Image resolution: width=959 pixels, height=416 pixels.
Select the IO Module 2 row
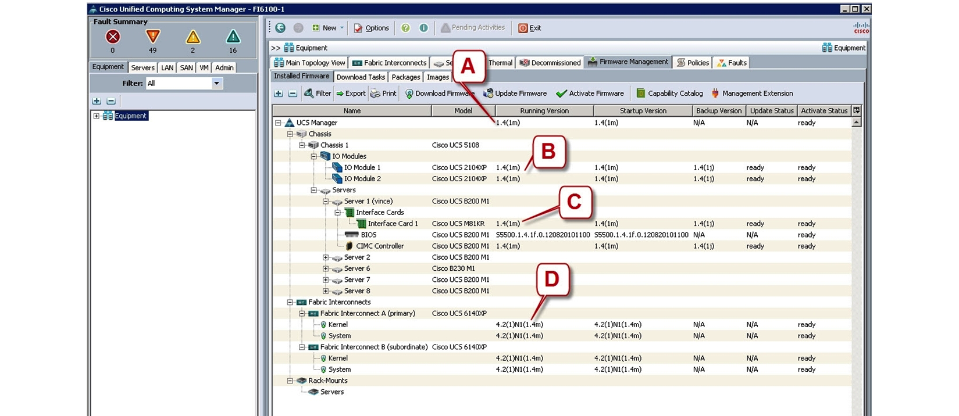(562, 179)
